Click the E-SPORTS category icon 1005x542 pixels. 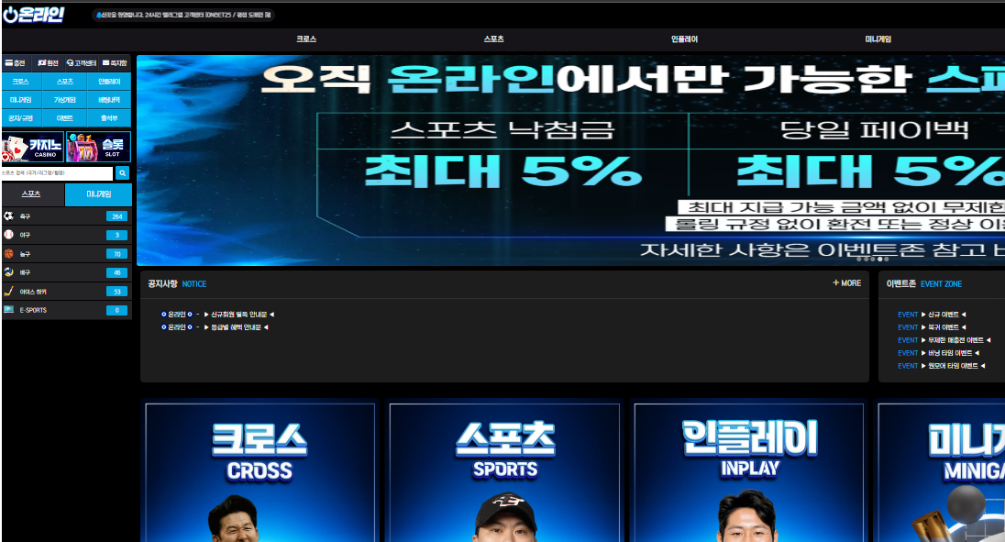[x=8, y=310]
